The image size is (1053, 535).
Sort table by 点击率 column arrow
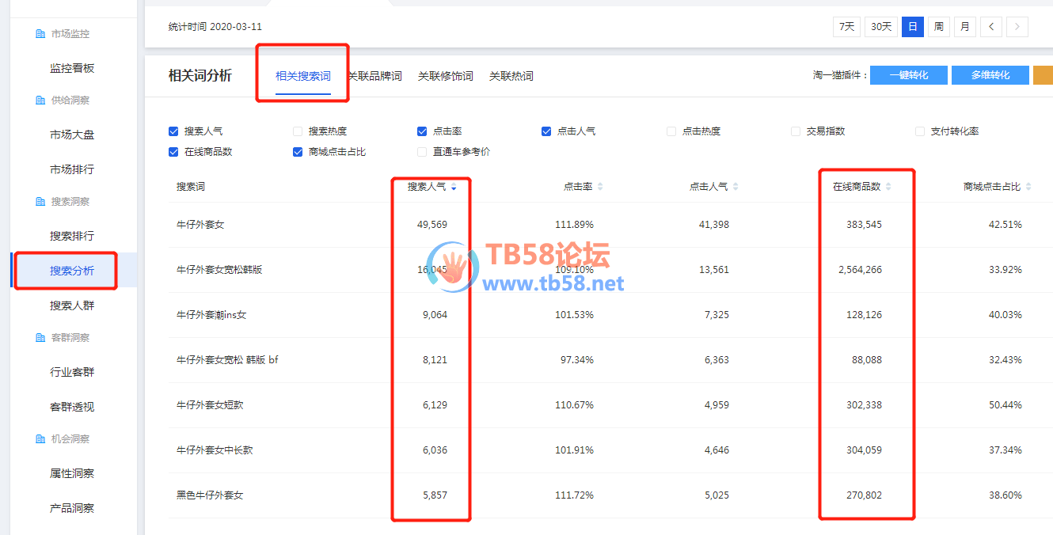point(600,187)
